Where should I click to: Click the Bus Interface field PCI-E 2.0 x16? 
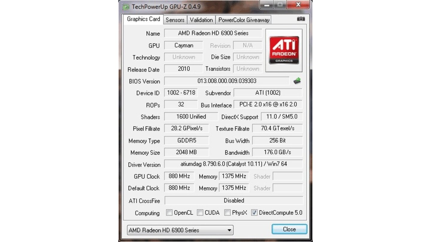[x=268, y=105]
